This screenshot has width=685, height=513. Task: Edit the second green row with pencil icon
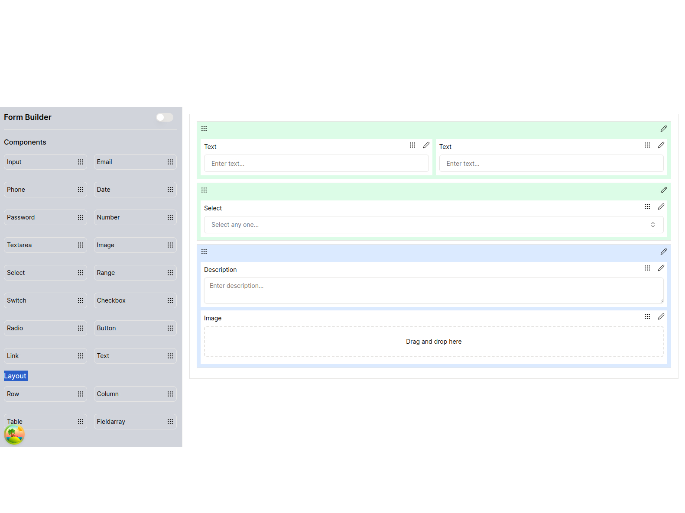click(x=664, y=190)
